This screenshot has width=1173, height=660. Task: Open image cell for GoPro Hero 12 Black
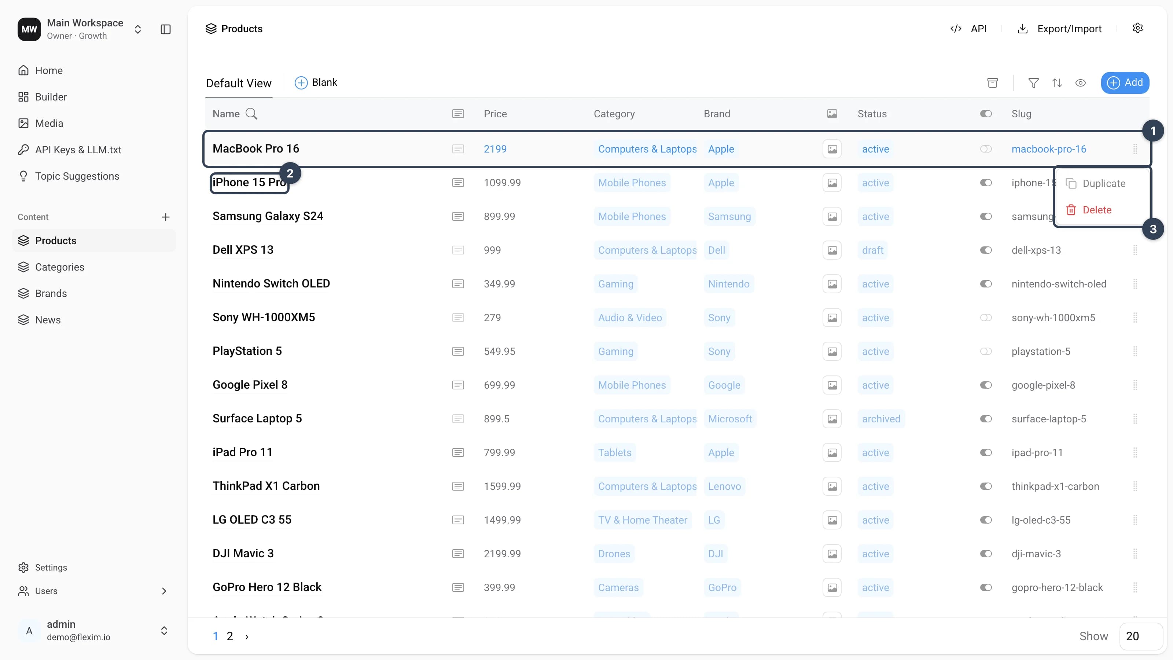832,587
